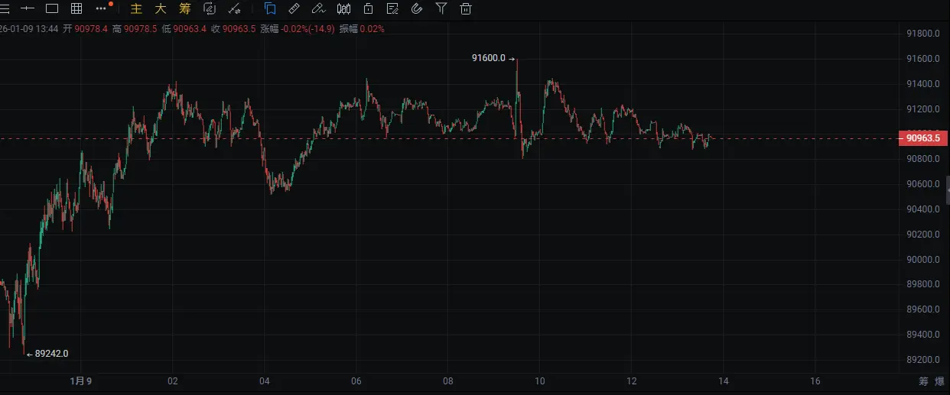Open the candlestick chart type icon
The height and width of the screenshot is (395, 950).
click(x=343, y=9)
